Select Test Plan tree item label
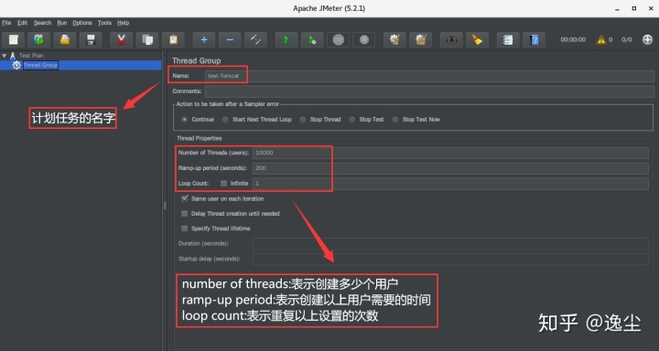 [x=31, y=56]
